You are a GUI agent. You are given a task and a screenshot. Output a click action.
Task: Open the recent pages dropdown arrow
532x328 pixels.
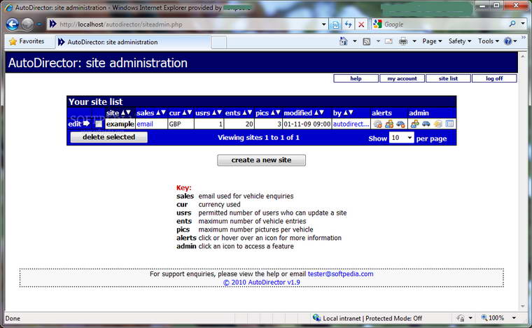pyautogui.click(x=39, y=24)
